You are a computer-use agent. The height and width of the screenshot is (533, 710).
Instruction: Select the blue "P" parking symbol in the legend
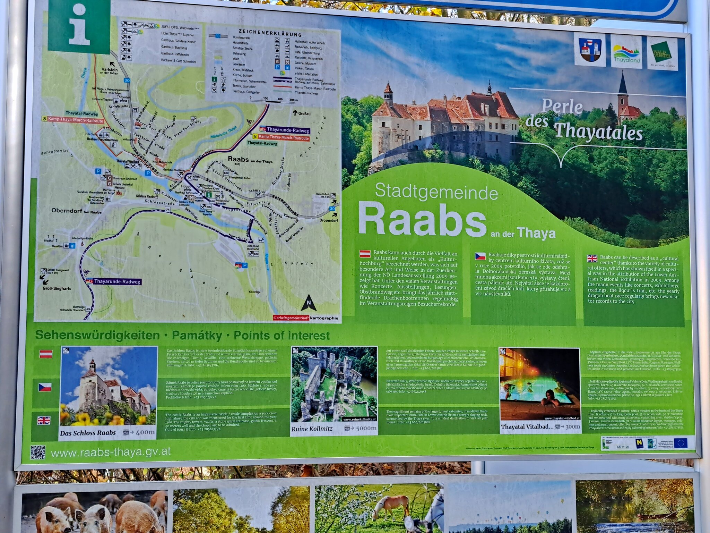pos(277,68)
